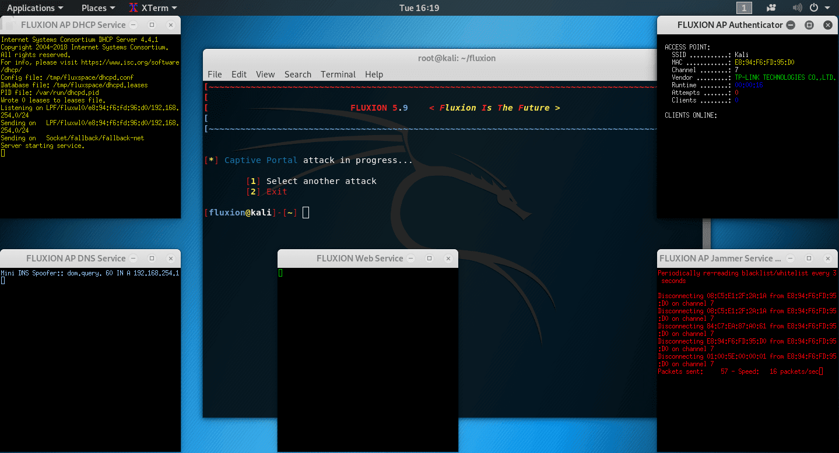Maximize the FLUXION Web Service window
839x453 pixels.
click(x=430, y=258)
